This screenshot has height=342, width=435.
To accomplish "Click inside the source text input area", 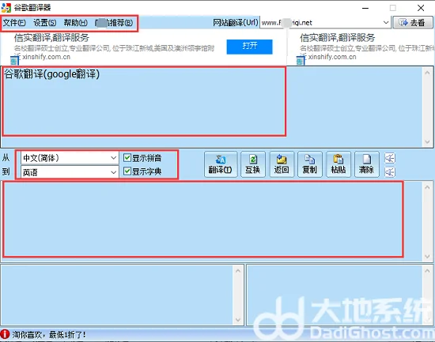I will coord(144,101).
